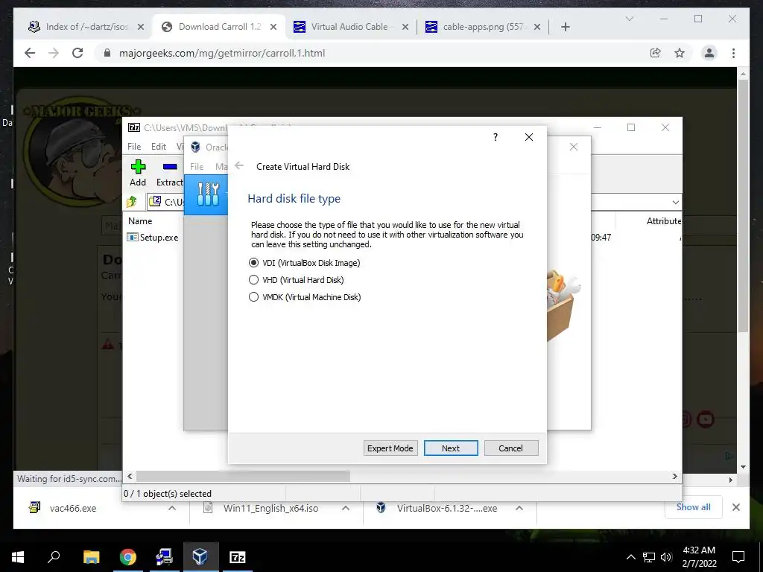
Task: Click the Name column header in 7-Zip
Action: pos(140,220)
